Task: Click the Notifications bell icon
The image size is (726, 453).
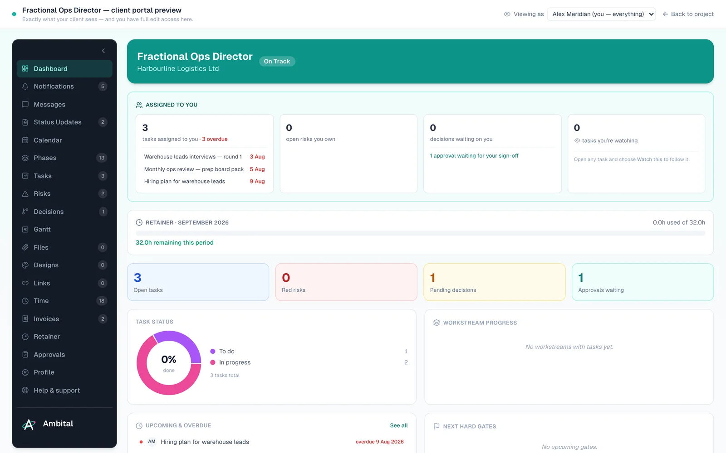Action: point(25,87)
